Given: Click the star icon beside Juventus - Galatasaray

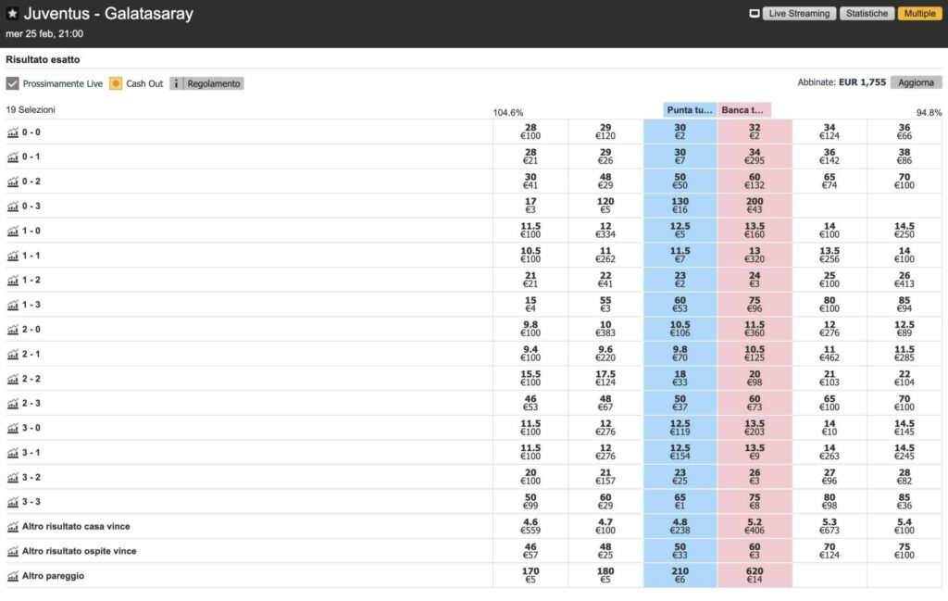Looking at the screenshot, I should (x=13, y=13).
